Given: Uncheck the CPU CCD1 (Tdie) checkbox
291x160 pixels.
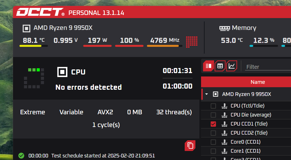Looking at the screenshot, I should click(213, 124).
